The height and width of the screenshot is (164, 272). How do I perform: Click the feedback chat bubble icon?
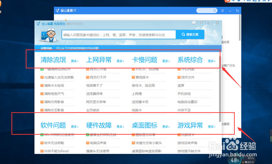(194, 23)
